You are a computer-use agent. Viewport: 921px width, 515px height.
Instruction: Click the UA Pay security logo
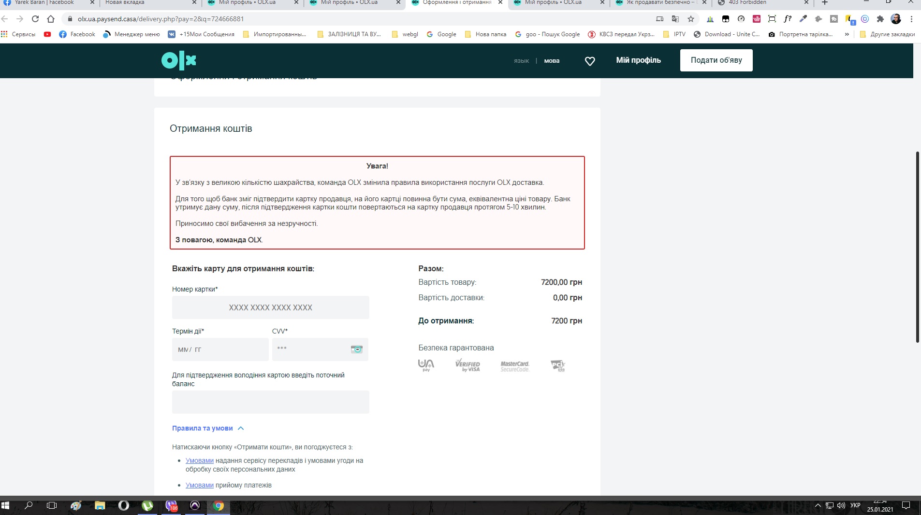tap(426, 365)
